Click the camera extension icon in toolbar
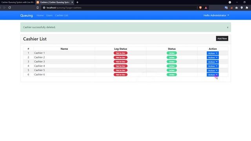251x141 pixels. point(236,7)
